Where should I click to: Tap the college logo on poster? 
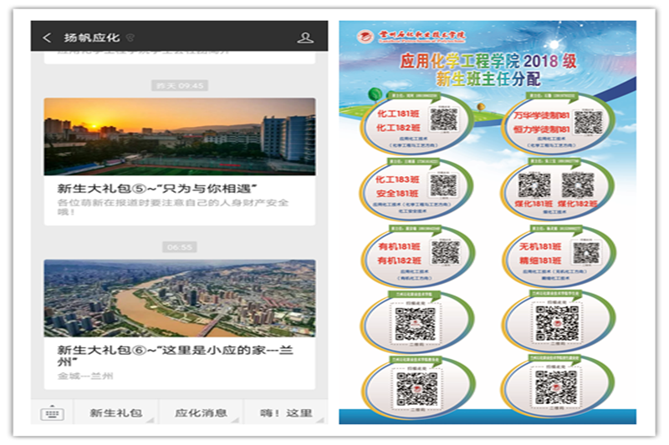(x=365, y=37)
